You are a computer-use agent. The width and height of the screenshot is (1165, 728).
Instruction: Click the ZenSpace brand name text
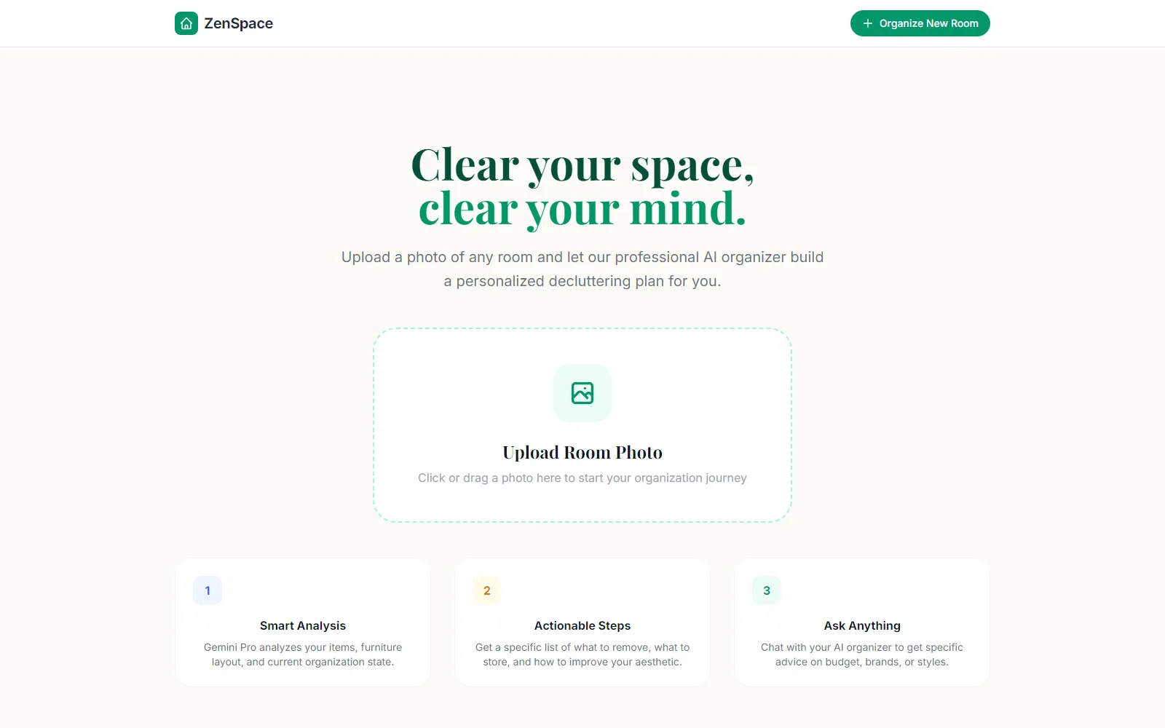tap(238, 23)
